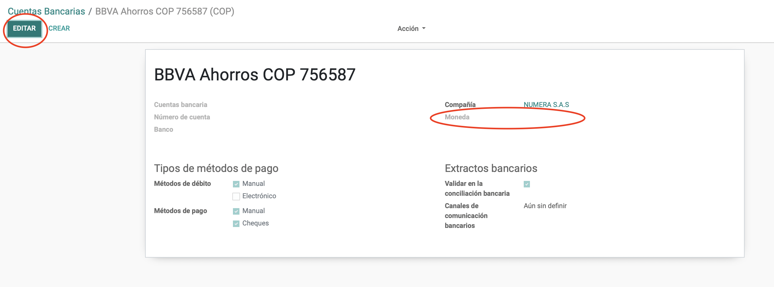
Task: Toggle the Electrónico checkbox
Action: click(x=236, y=196)
